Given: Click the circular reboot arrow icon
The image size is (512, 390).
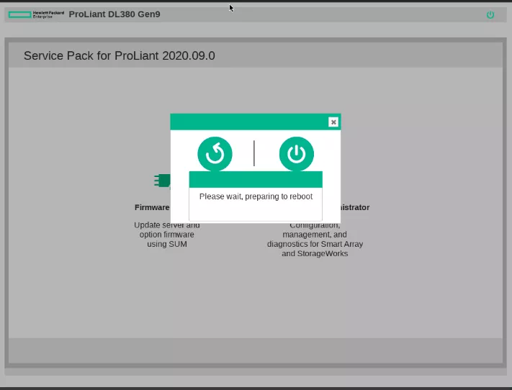Looking at the screenshot, I should (215, 154).
